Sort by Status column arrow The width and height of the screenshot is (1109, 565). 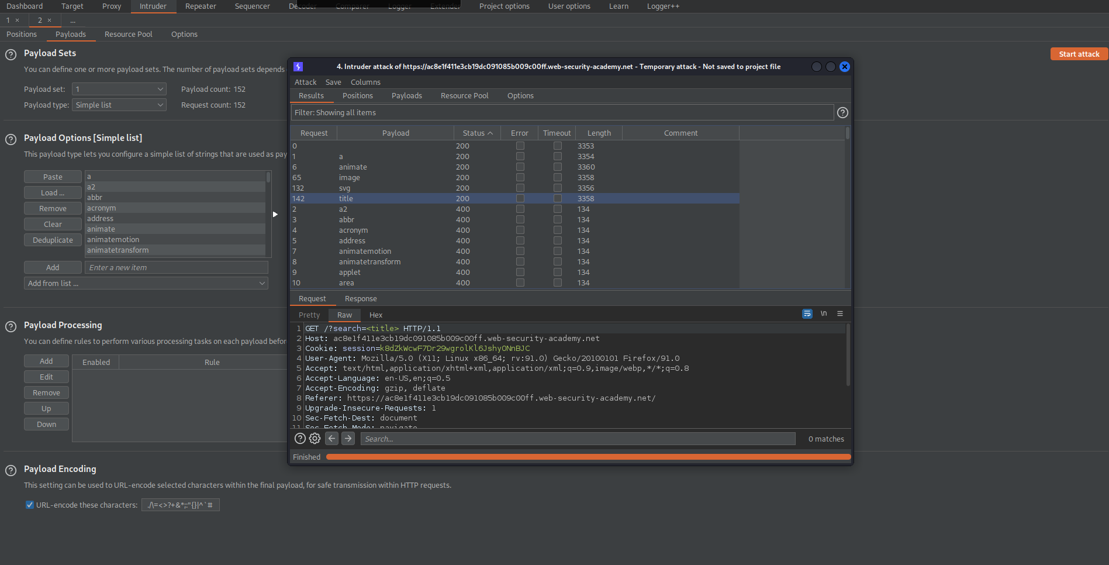(x=490, y=133)
